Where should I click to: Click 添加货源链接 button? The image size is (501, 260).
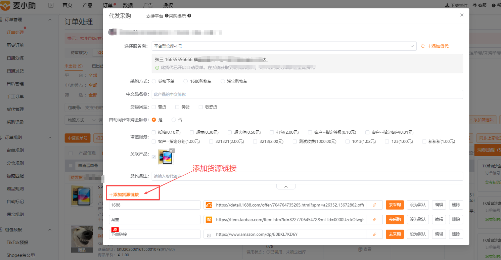coord(124,195)
